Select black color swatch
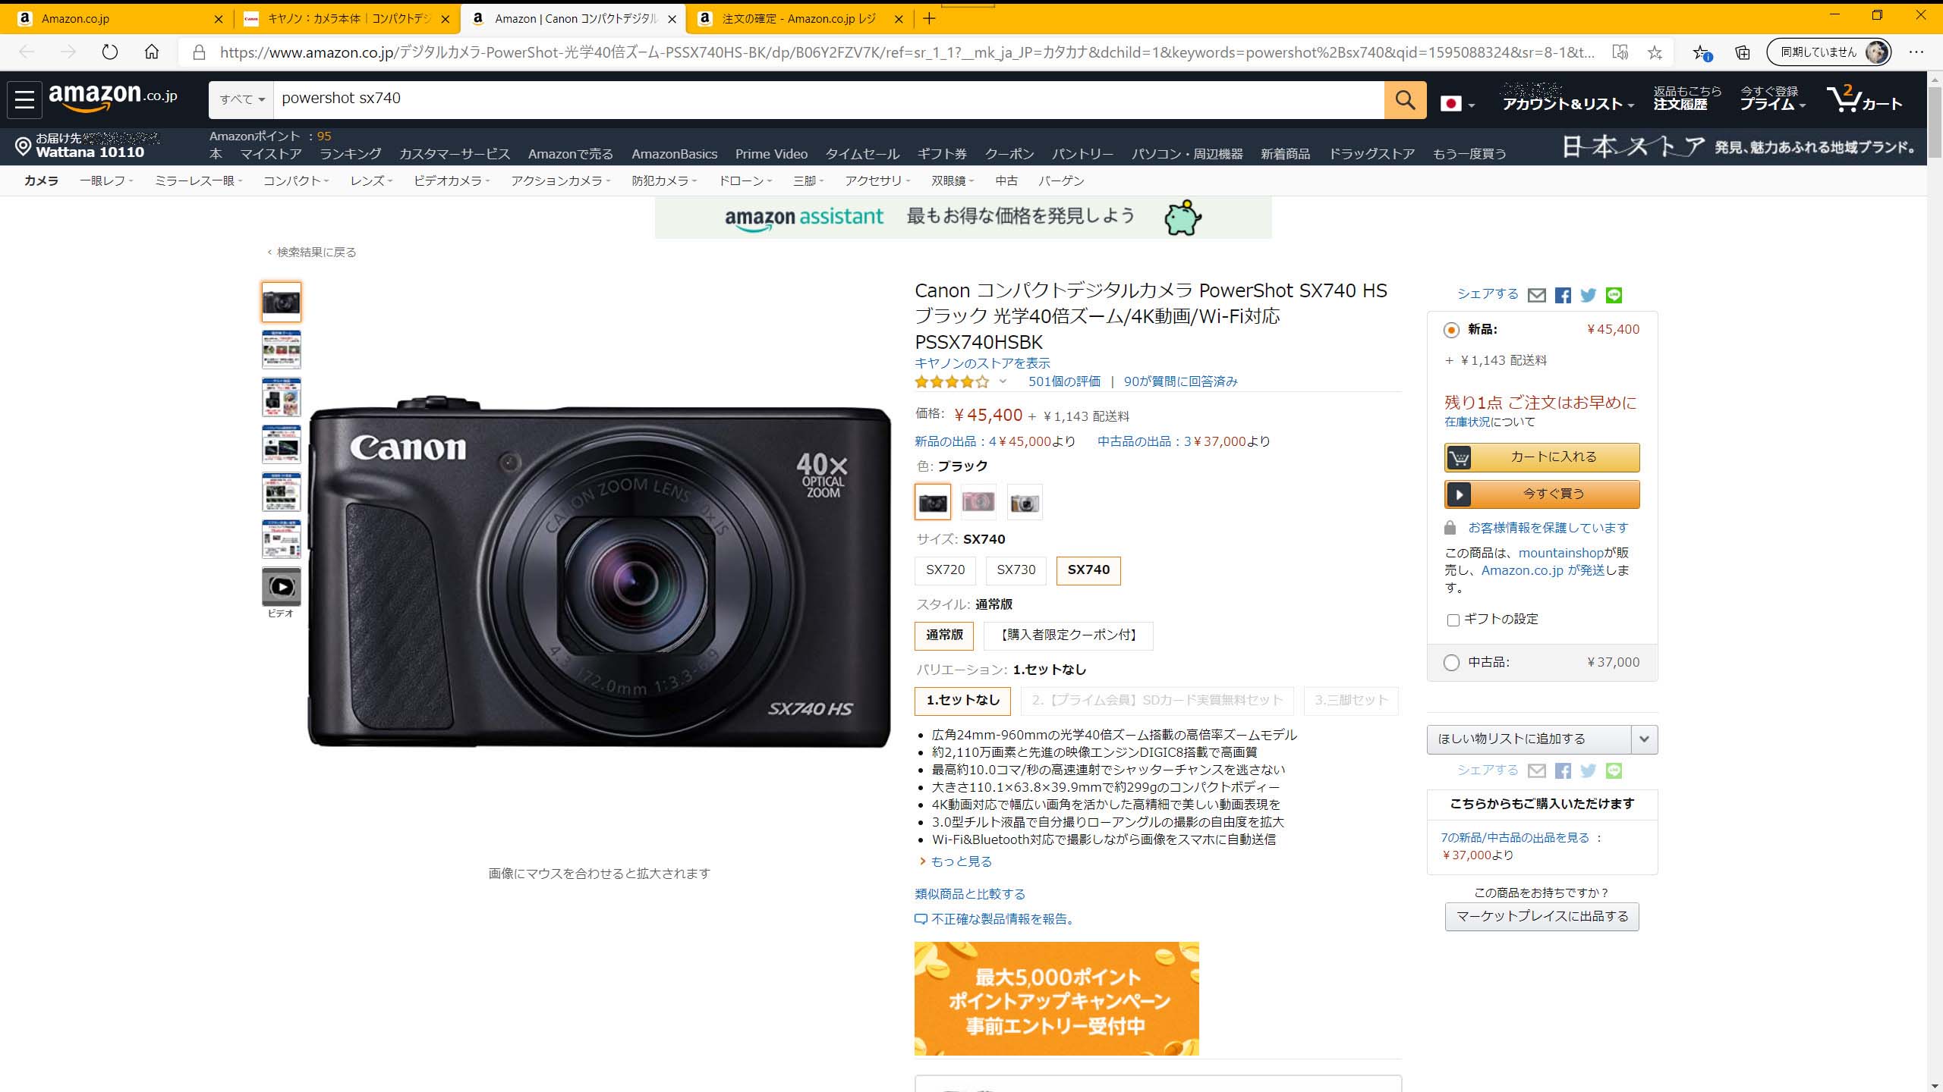Image resolution: width=1943 pixels, height=1092 pixels. point(933,502)
